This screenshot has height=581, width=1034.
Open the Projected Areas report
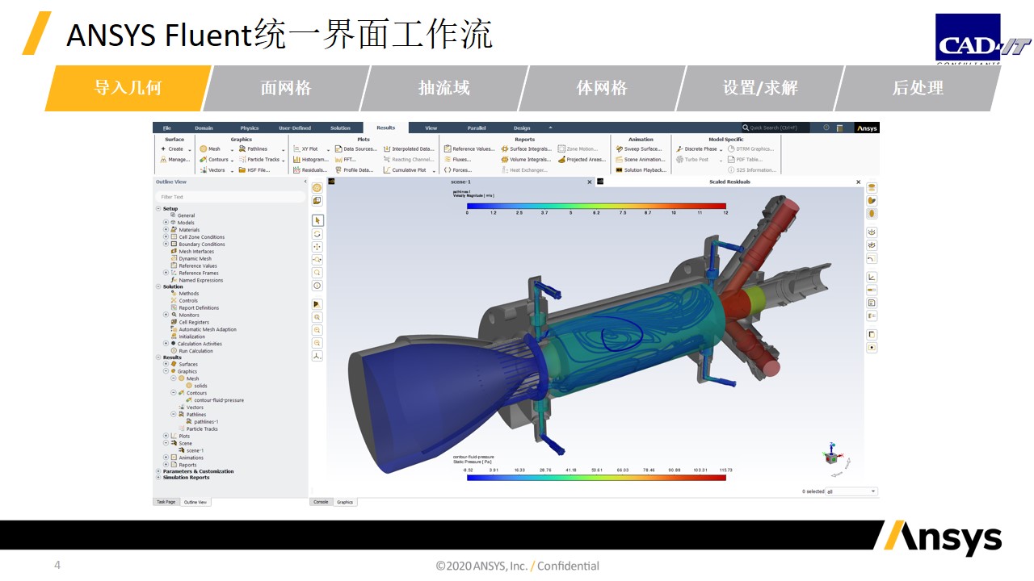click(x=582, y=160)
